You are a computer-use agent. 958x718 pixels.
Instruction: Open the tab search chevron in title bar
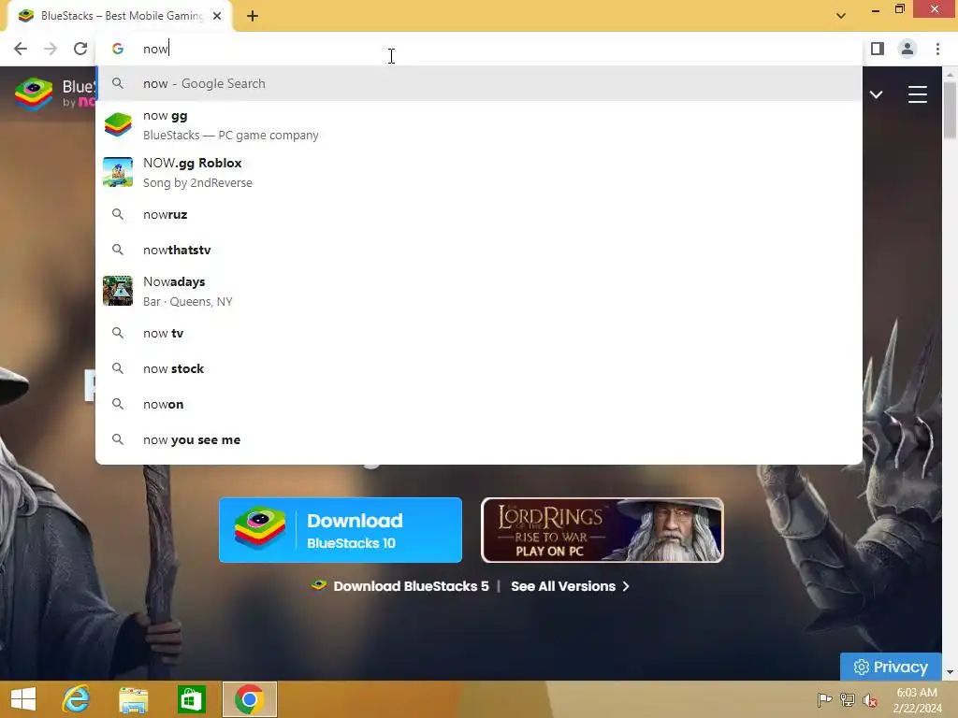(841, 16)
